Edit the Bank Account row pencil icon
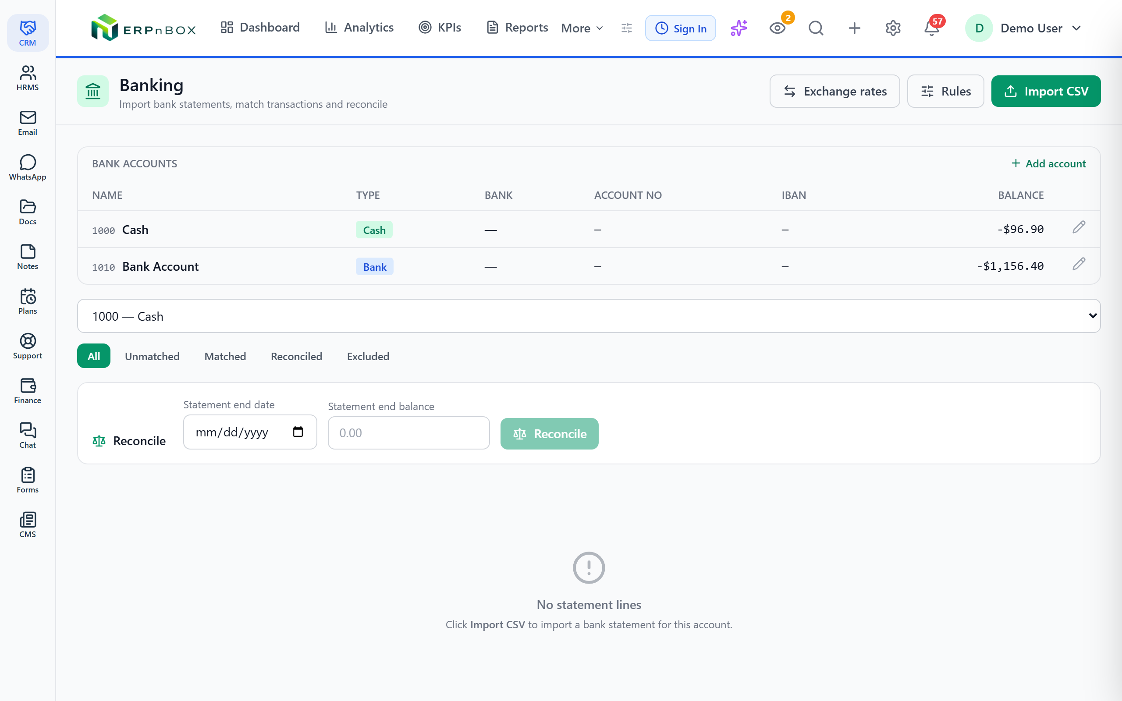The width and height of the screenshot is (1122, 701). point(1079,264)
